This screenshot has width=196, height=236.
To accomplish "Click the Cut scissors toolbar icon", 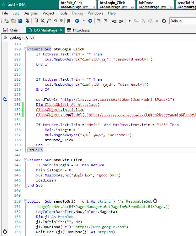I will point(42,21).
